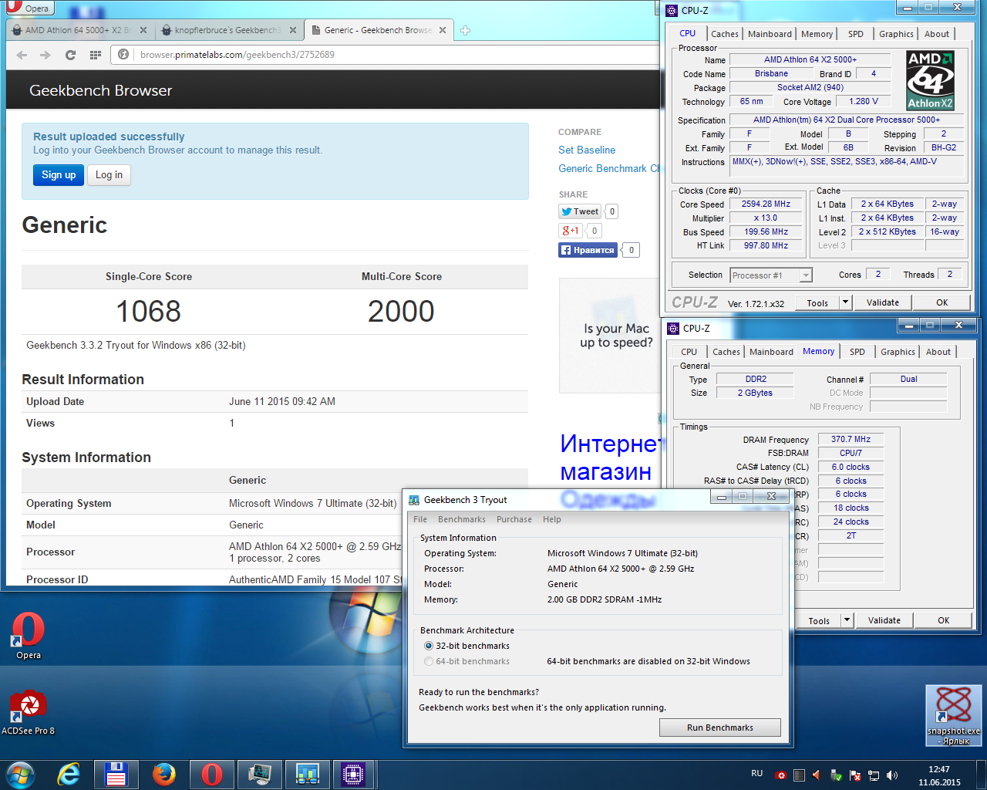View site info badge in address bar
987x790 pixels.
(123, 55)
